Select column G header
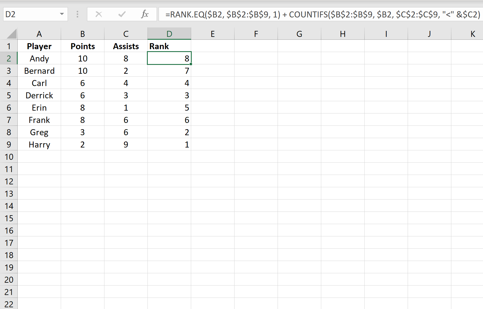The image size is (483, 309). click(x=299, y=34)
